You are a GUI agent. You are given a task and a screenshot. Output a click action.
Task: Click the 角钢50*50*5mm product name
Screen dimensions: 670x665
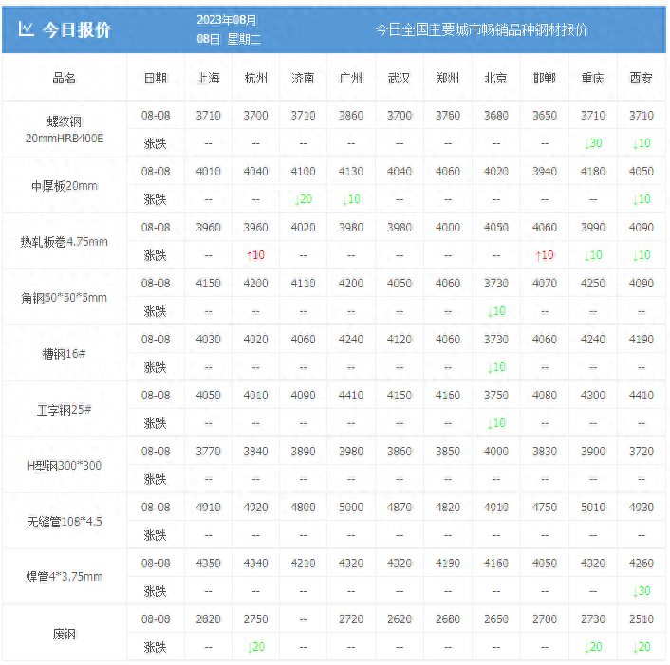point(65,298)
